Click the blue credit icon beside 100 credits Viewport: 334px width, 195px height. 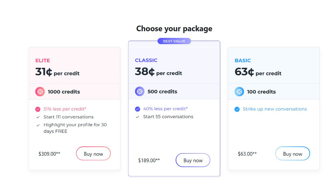(239, 92)
